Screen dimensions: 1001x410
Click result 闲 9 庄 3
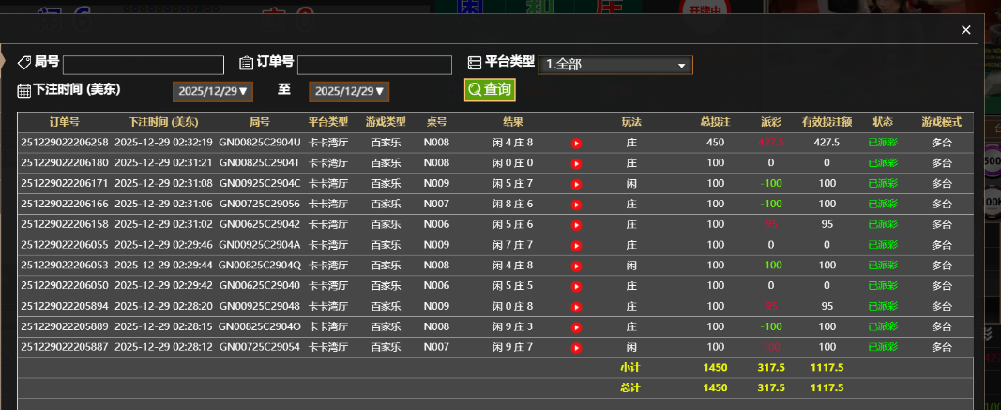(512, 326)
